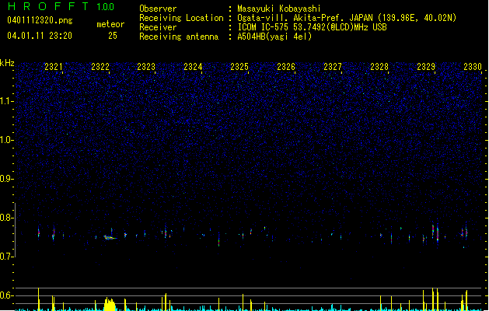489x311 pixels.
Task: Click the Observer field label
Action: point(158,9)
